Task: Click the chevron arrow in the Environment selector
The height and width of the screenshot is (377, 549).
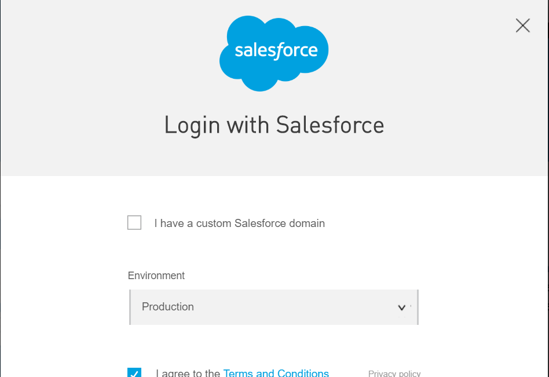Action: click(x=402, y=308)
